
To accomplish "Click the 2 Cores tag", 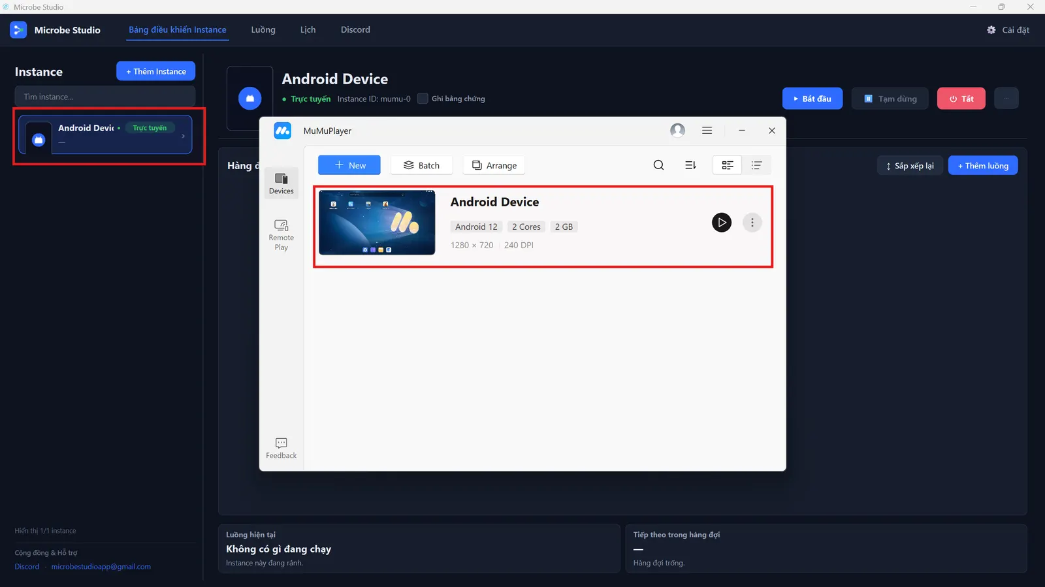I will 526,227.
